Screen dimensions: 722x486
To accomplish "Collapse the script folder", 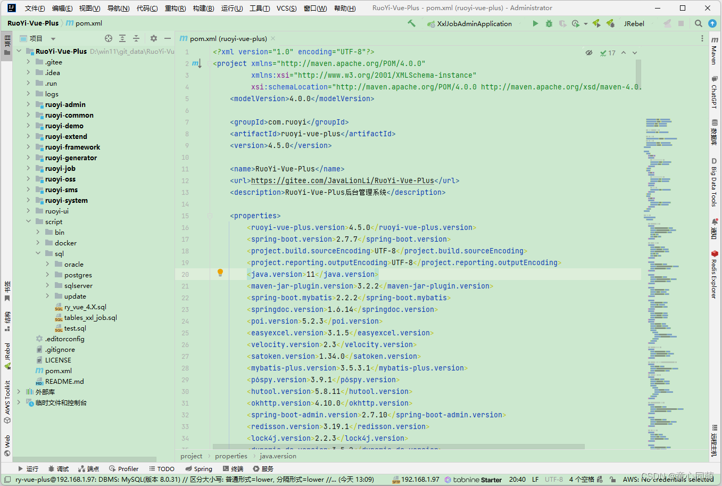I will [29, 221].
